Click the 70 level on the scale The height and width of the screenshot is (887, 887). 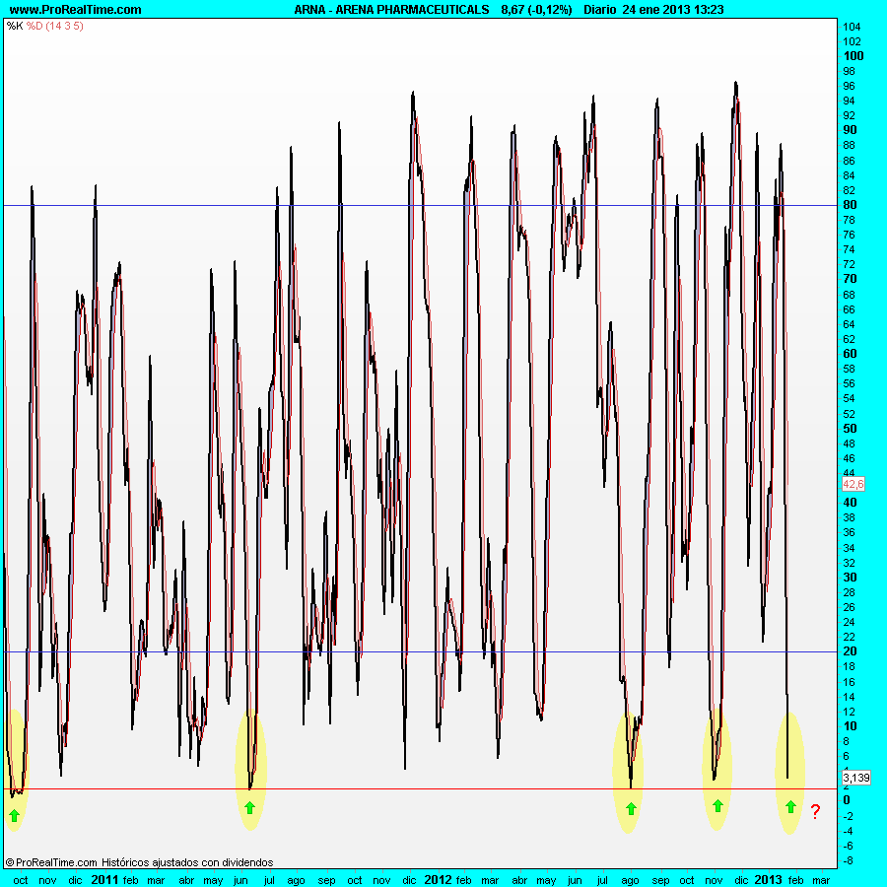point(850,279)
